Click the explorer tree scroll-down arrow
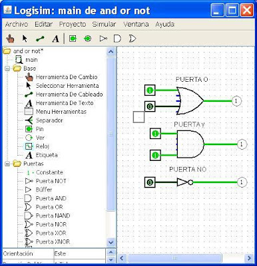 click(111, 242)
